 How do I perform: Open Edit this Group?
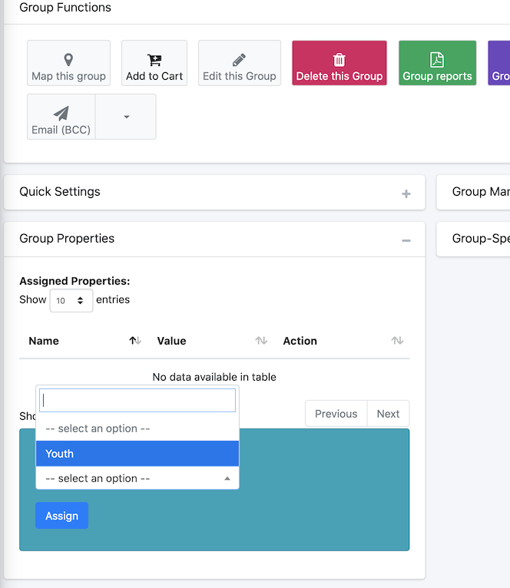[x=240, y=63]
